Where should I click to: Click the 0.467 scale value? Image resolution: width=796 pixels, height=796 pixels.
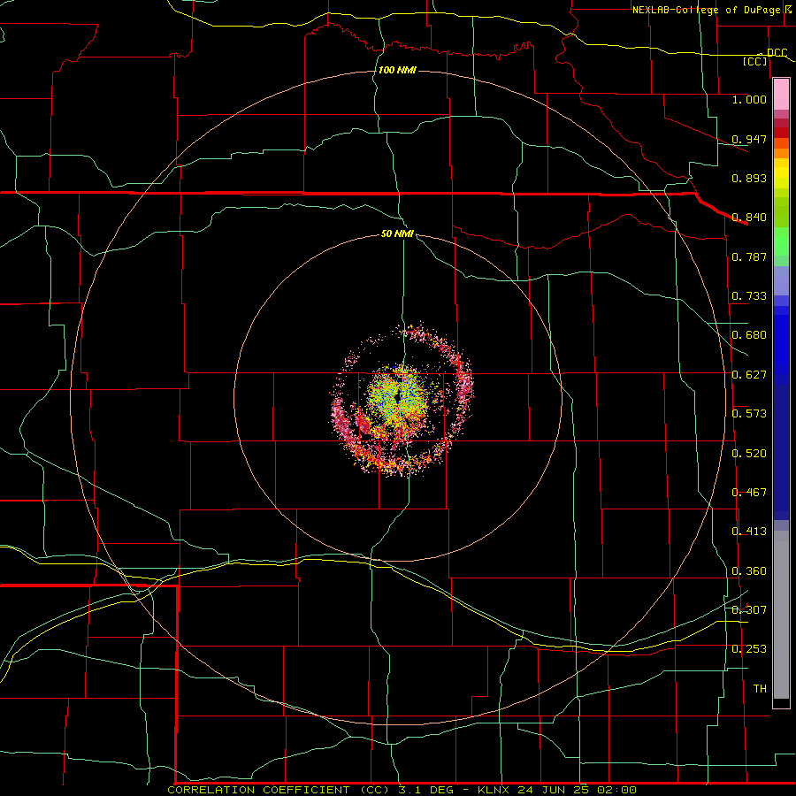[x=749, y=493]
